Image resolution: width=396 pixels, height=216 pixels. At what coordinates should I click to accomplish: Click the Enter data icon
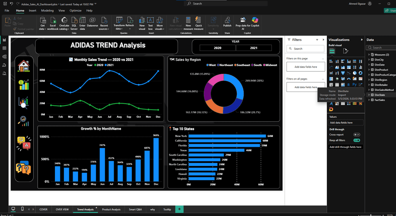click(x=82, y=24)
